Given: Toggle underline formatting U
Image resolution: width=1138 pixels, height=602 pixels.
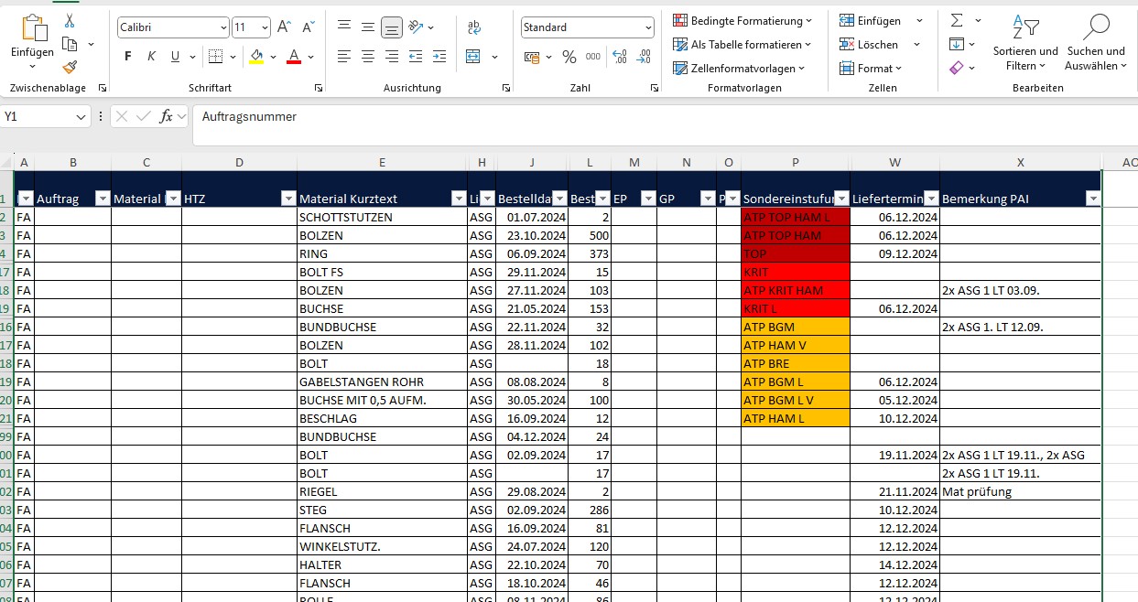Looking at the screenshot, I should tap(175, 57).
